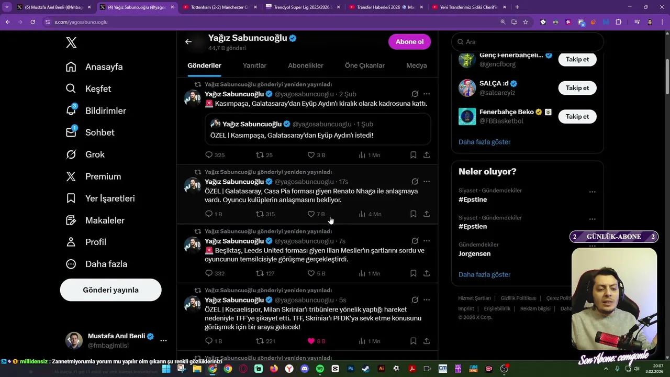Click the Gönderi yayınla button
Screen dimensions: 670x377
(110, 290)
